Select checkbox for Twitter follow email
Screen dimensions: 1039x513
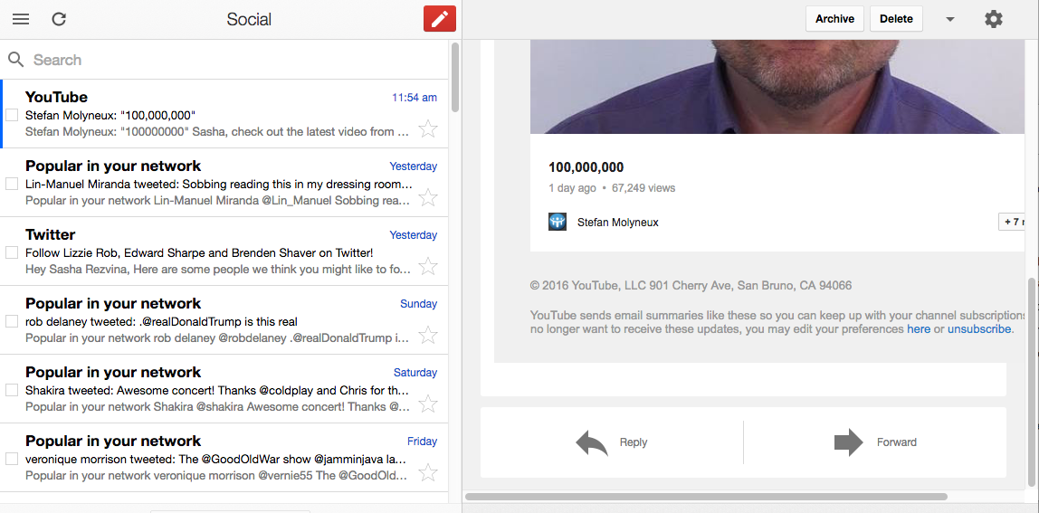tap(12, 252)
